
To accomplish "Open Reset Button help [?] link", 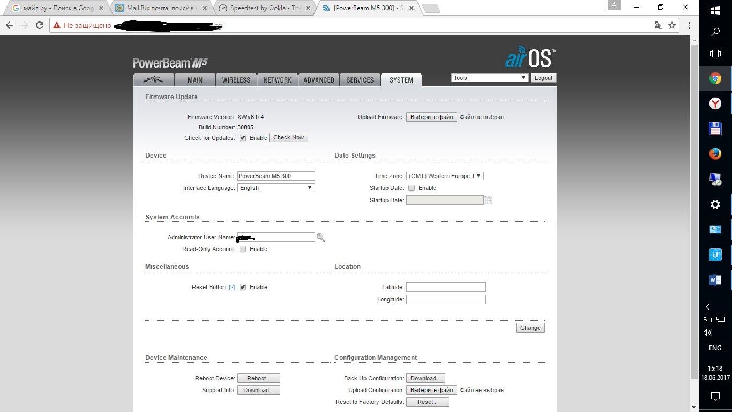I will [x=232, y=287].
